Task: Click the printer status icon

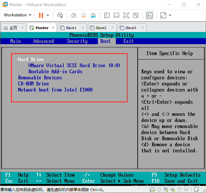Action: click(179, 189)
